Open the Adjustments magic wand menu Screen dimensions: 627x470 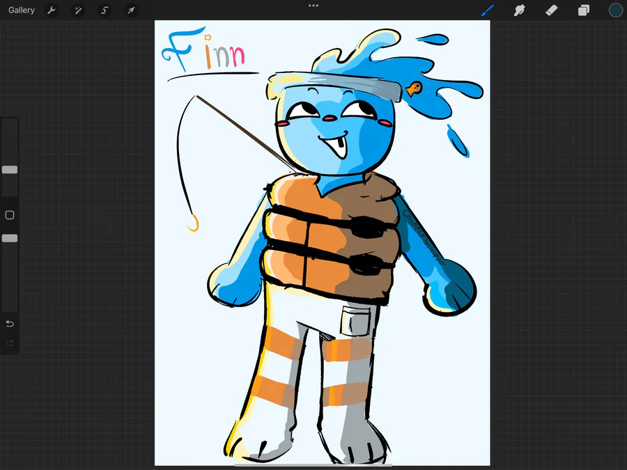coord(78,10)
